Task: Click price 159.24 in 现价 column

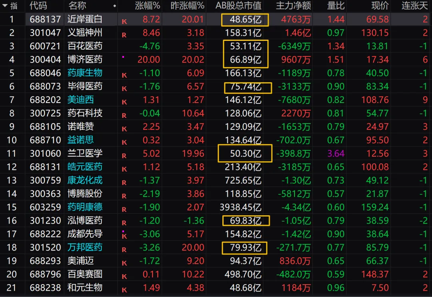Action: click(x=375, y=207)
